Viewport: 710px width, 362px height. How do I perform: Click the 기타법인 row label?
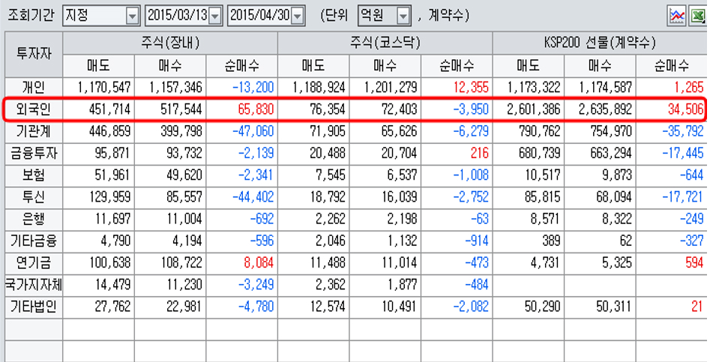[x=33, y=308]
